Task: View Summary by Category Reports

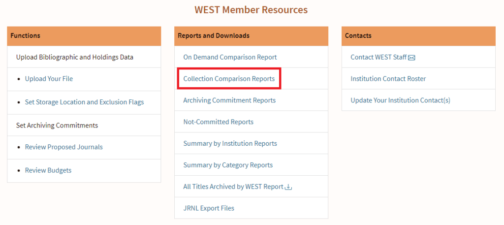Action: [228, 165]
